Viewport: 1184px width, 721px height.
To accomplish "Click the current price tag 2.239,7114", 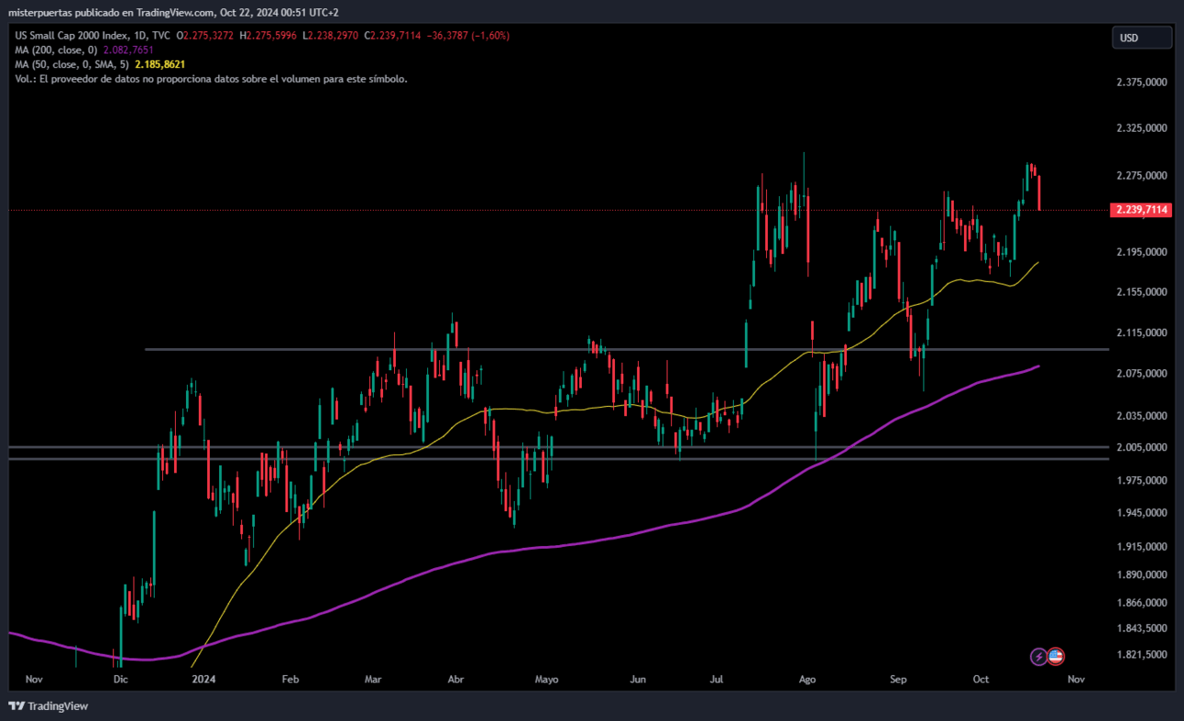I will coord(1141,210).
